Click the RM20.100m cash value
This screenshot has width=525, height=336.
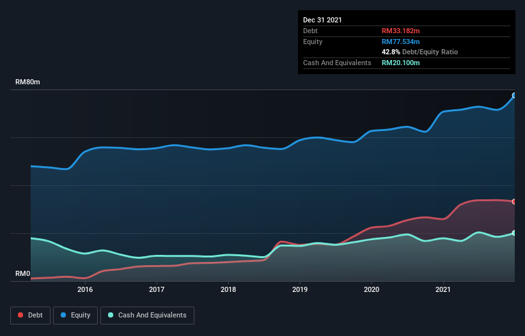(x=401, y=63)
